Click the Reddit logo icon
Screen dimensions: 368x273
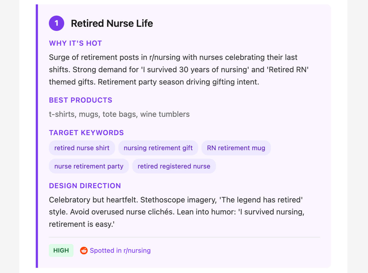[84, 251]
